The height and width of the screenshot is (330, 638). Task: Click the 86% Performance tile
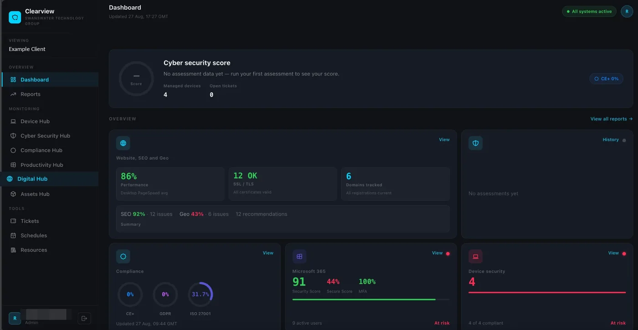tap(170, 184)
